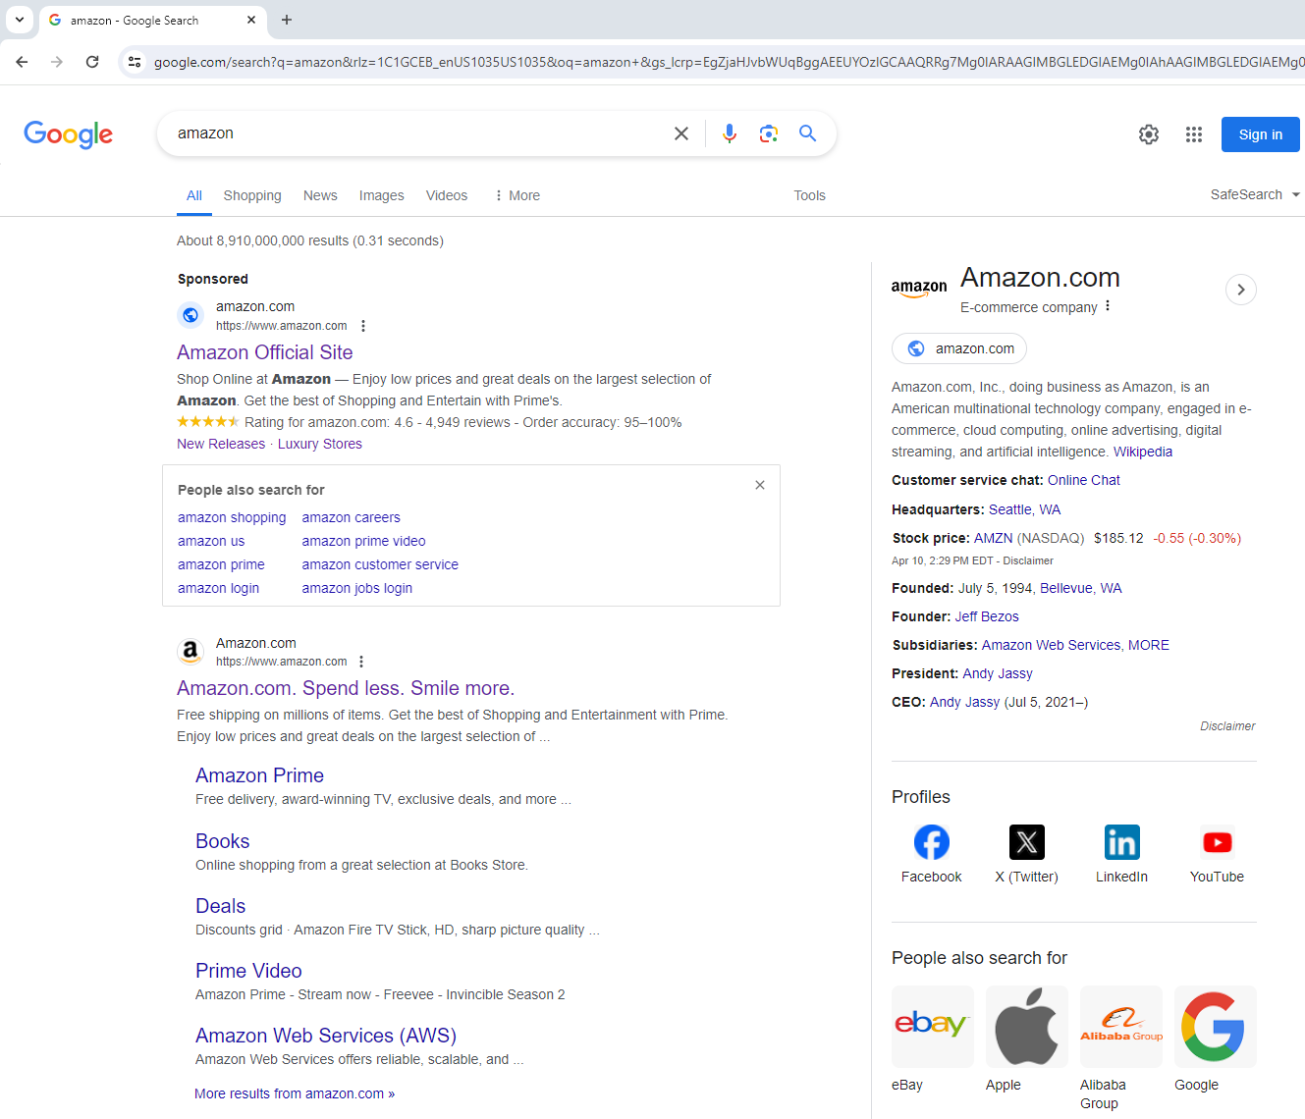Open the Online Chat customer service link
Image resolution: width=1305 pixels, height=1119 pixels.
(x=1084, y=480)
